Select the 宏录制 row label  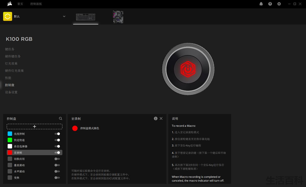pyautogui.click(x=18, y=153)
